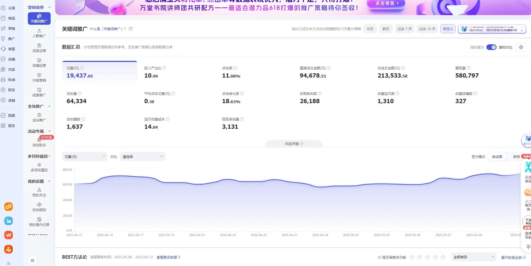Viewport: 531px width, 266px height.
Task: Open 多目标直投 icon item
Action: (x=39, y=167)
